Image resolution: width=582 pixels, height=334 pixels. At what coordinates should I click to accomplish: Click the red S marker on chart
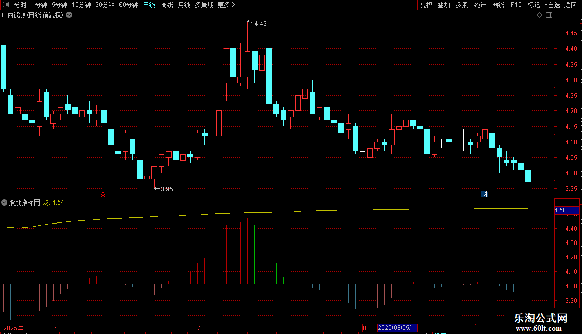[x=103, y=195]
